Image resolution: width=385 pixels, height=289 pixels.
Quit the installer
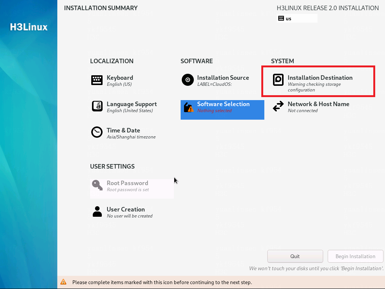(x=295, y=256)
